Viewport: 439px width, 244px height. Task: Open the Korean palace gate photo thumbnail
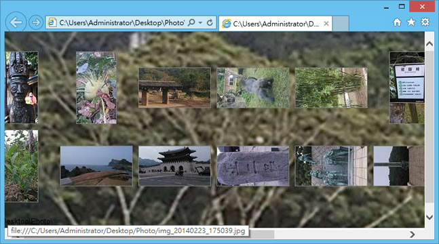pos(174,166)
